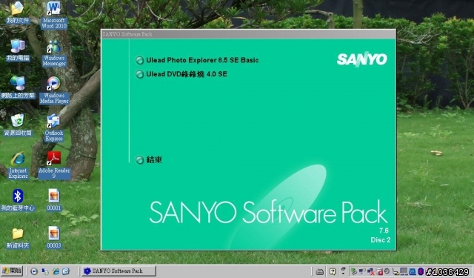The width and height of the screenshot is (474, 278).
Task: Click Internet Explorer quick launch icon
Action: coord(56,271)
